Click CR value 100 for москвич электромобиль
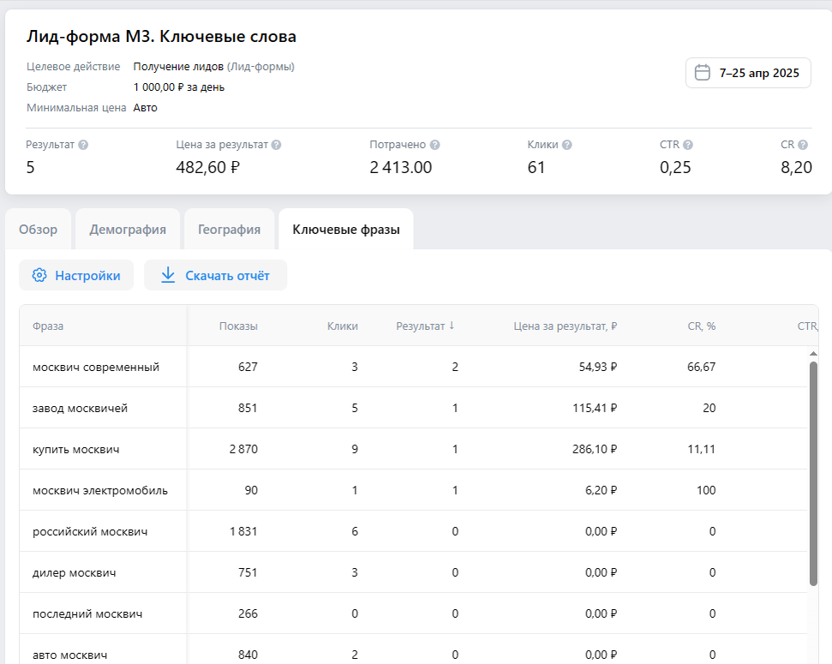 pos(706,490)
